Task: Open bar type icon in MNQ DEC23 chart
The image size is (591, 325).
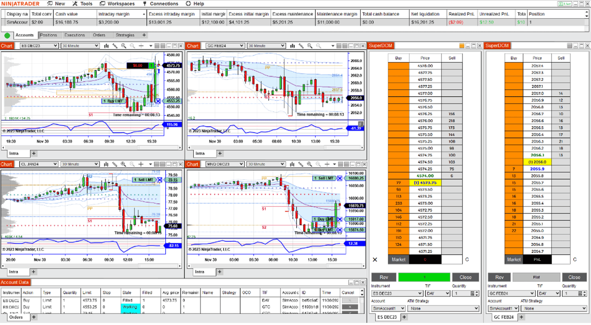Action: pos(292,164)
